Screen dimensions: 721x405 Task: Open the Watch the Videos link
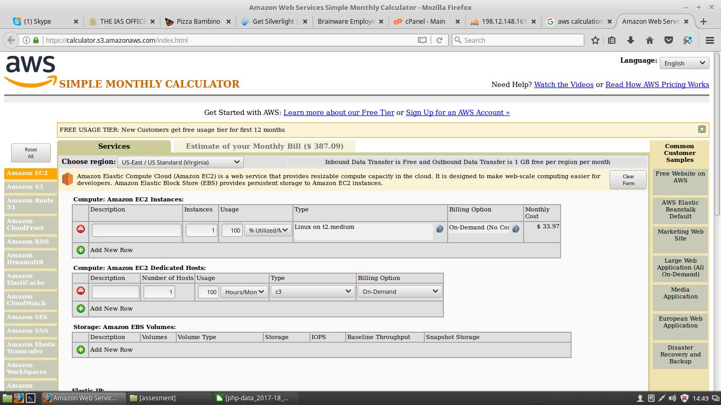tap(564, 84)
